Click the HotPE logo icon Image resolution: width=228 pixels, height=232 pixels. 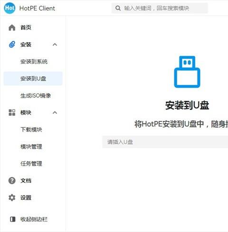click(x=9, y=8)
